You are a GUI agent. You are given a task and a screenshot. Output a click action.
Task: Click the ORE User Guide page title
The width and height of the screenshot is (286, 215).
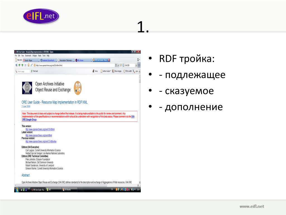[x=54, y=102]
